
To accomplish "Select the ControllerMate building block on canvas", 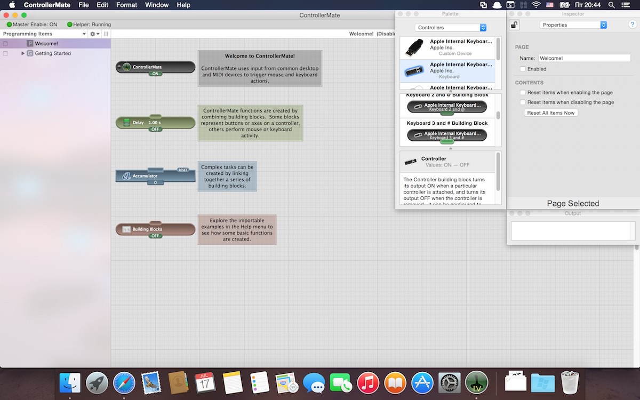I will pos(155,67).
